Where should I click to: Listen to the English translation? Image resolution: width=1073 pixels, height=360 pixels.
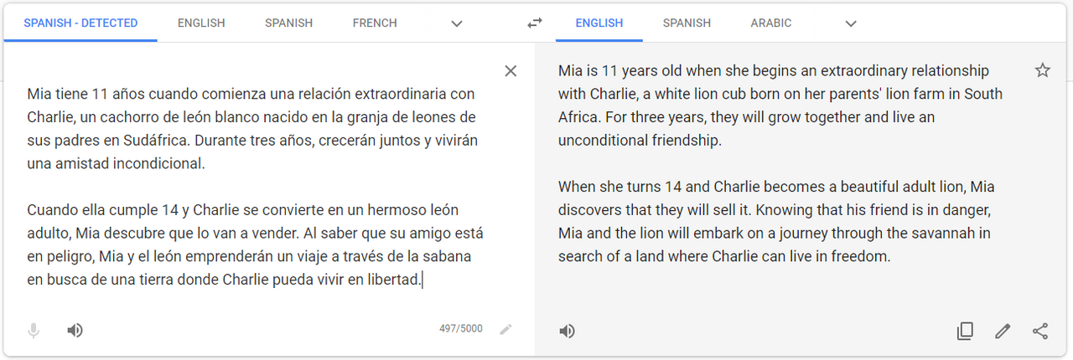tap(568, 332)
